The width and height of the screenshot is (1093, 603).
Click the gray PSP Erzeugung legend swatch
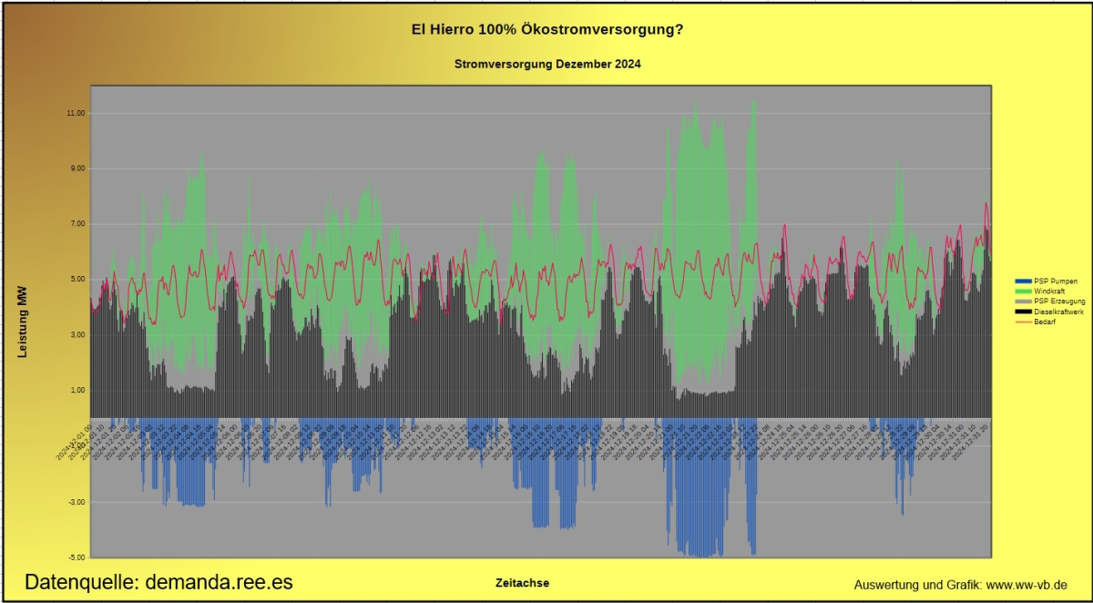click(1023, 301)
